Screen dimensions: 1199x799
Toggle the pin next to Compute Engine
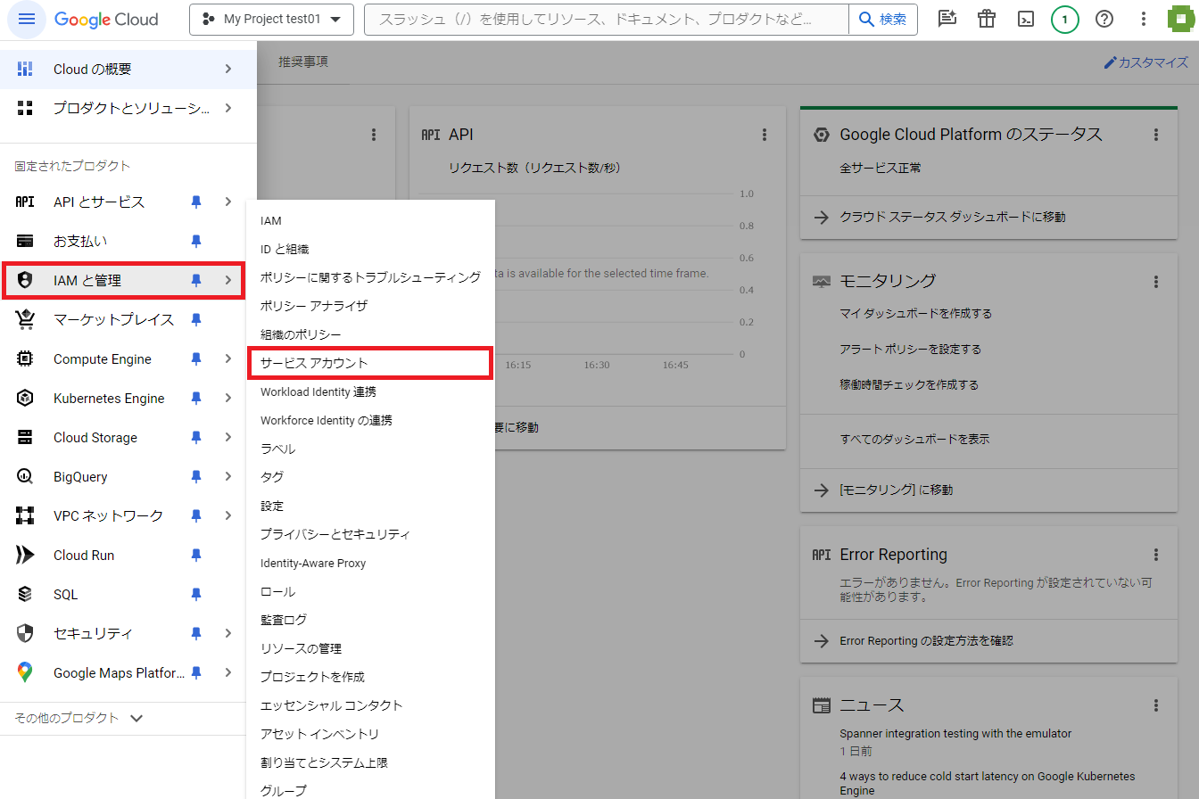coord(196,359)
